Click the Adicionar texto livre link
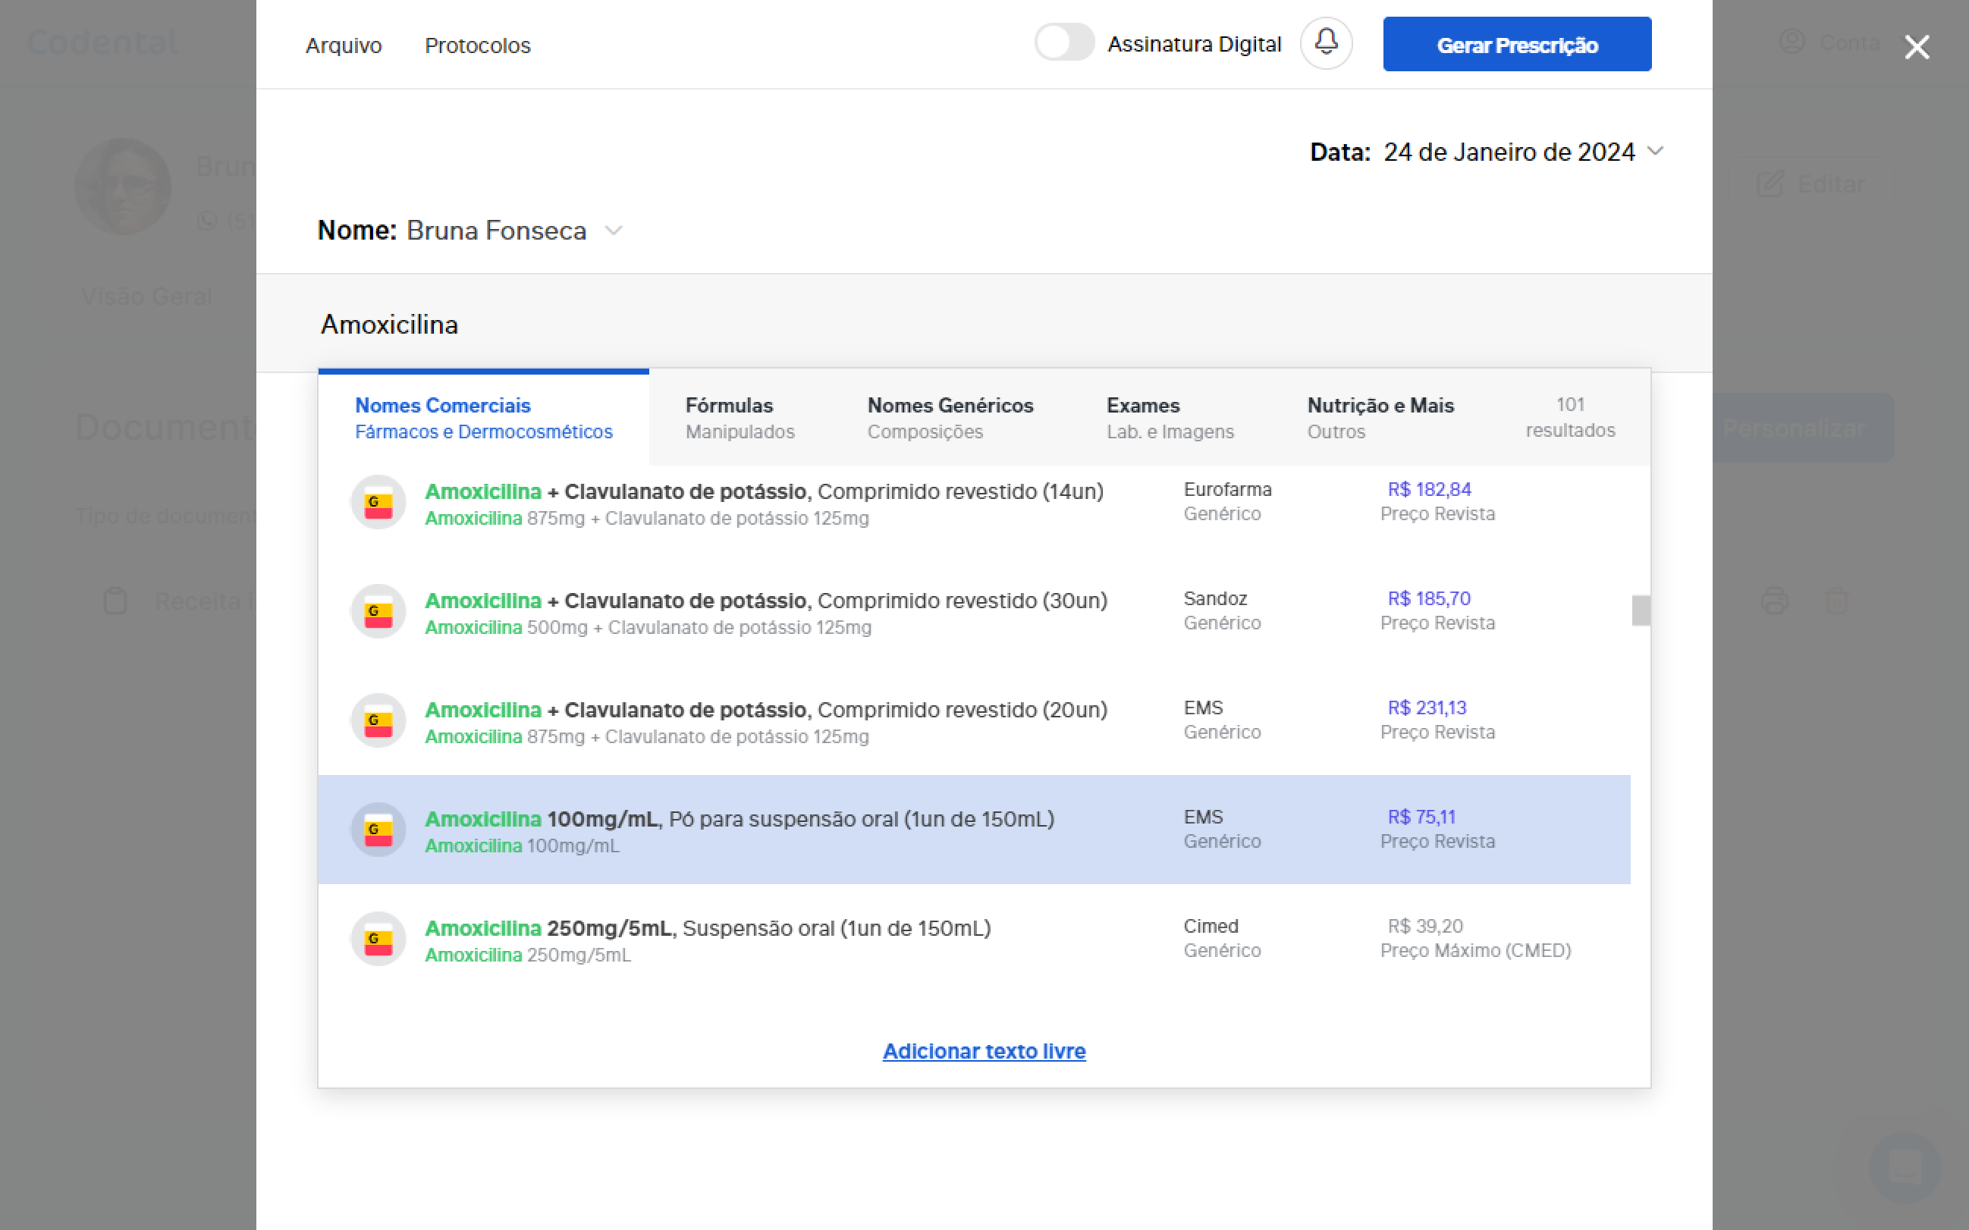 [x=984, y=1051]
